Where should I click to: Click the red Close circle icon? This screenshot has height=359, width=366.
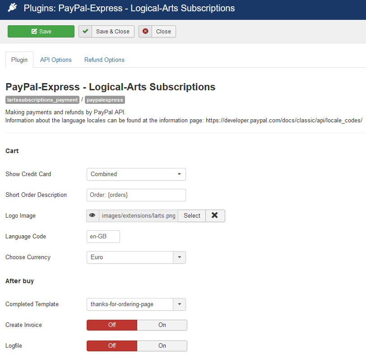coord(145,32)
